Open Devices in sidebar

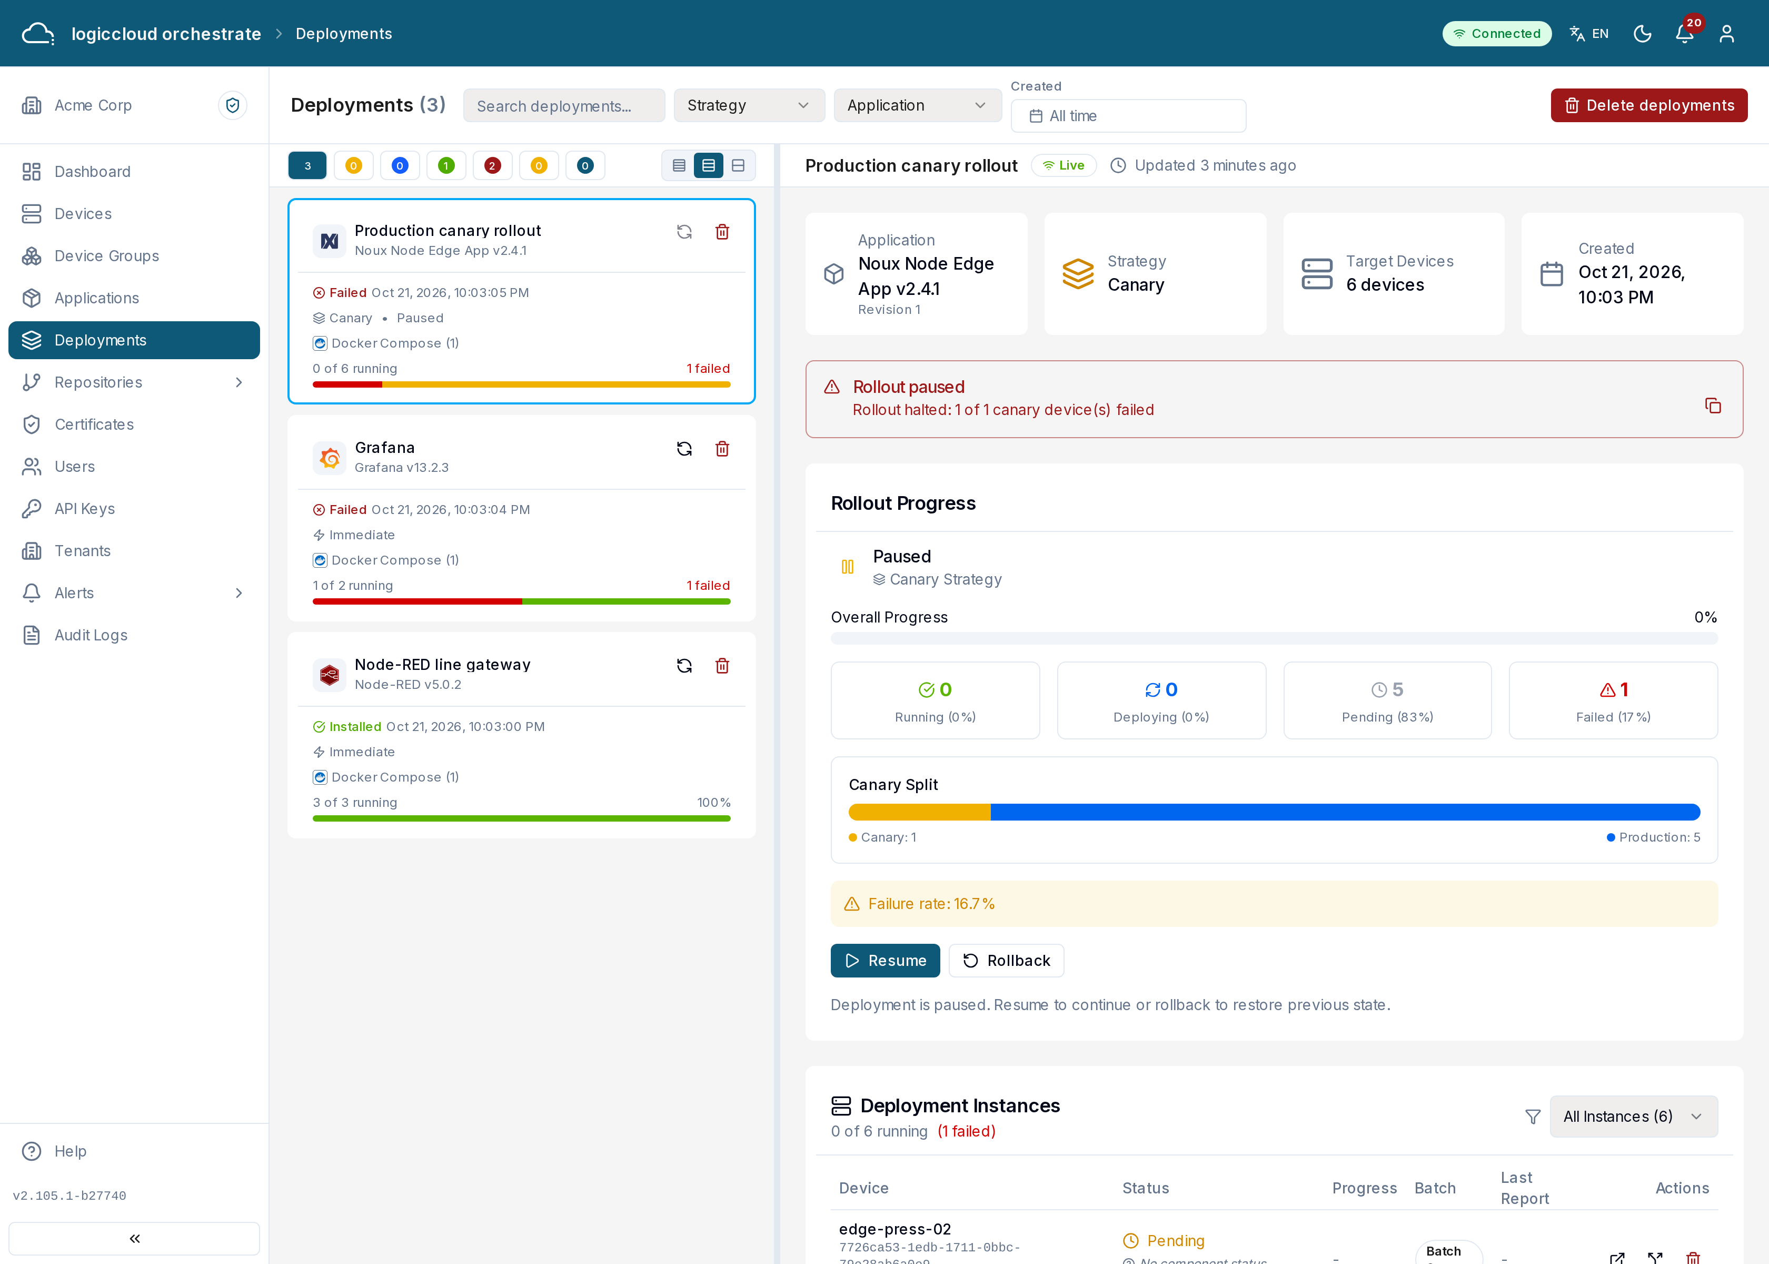134,214
